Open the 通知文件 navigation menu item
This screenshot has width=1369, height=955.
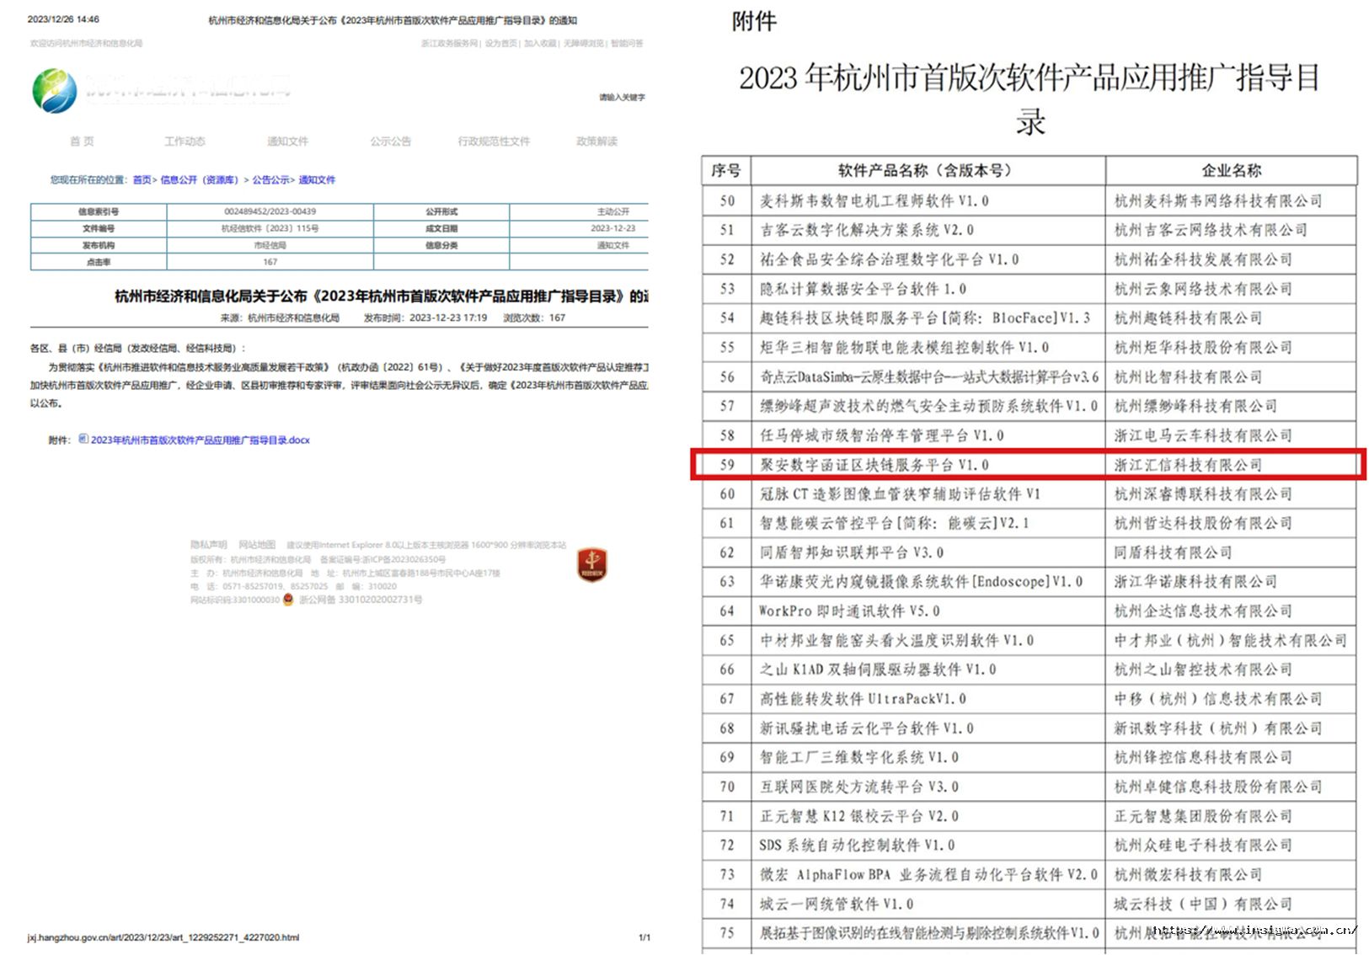(x=288, y=141)
